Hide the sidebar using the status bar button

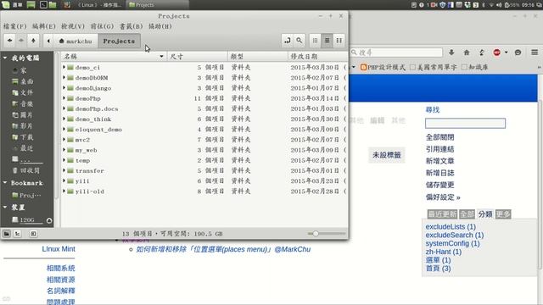pos(33,234)
